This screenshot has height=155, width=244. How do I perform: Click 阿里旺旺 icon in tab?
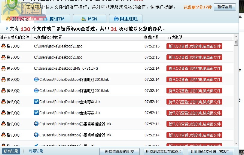[x=116, y=19]
